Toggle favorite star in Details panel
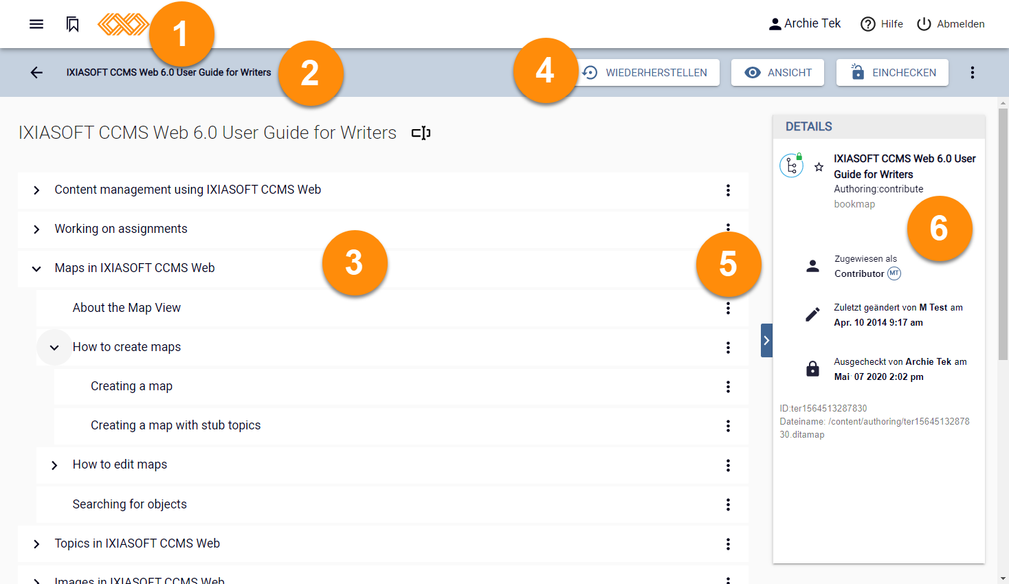This screenshot has height=584, width=1009. 819,167
